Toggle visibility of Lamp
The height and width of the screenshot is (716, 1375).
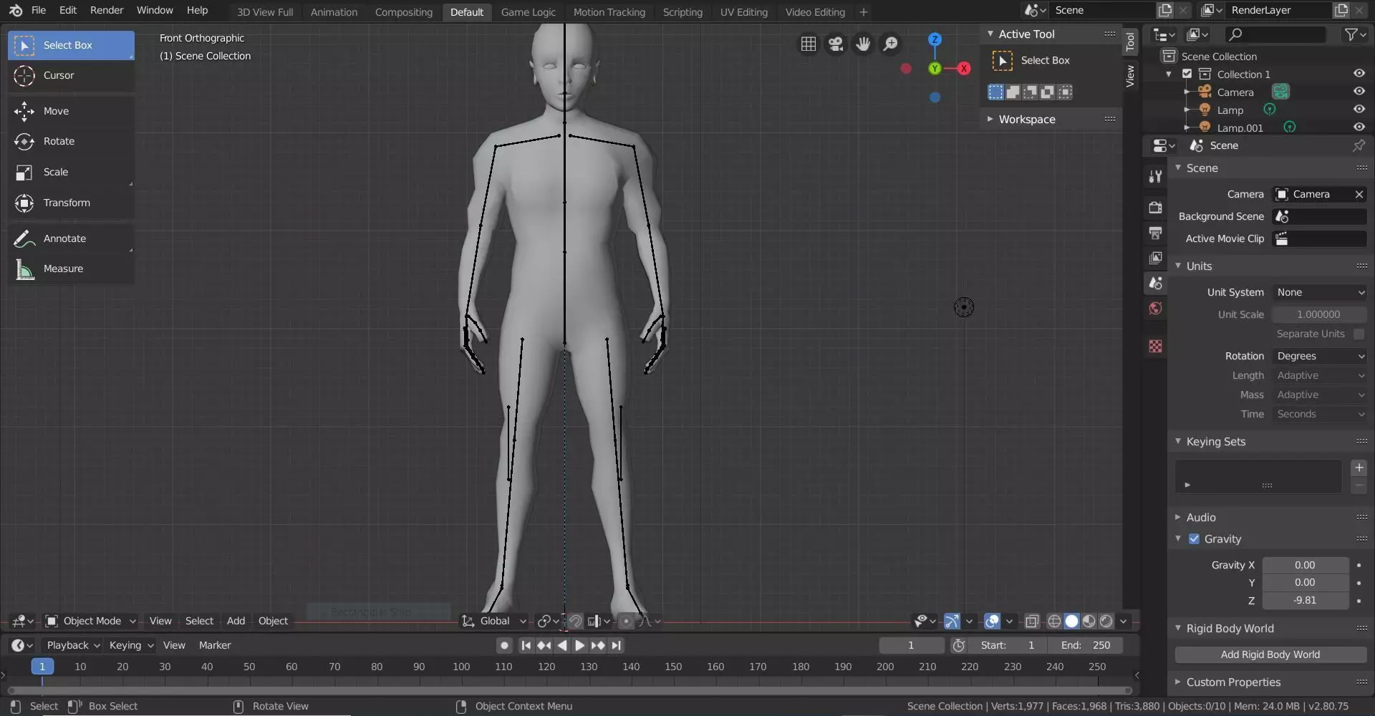tap(1359, 110)
